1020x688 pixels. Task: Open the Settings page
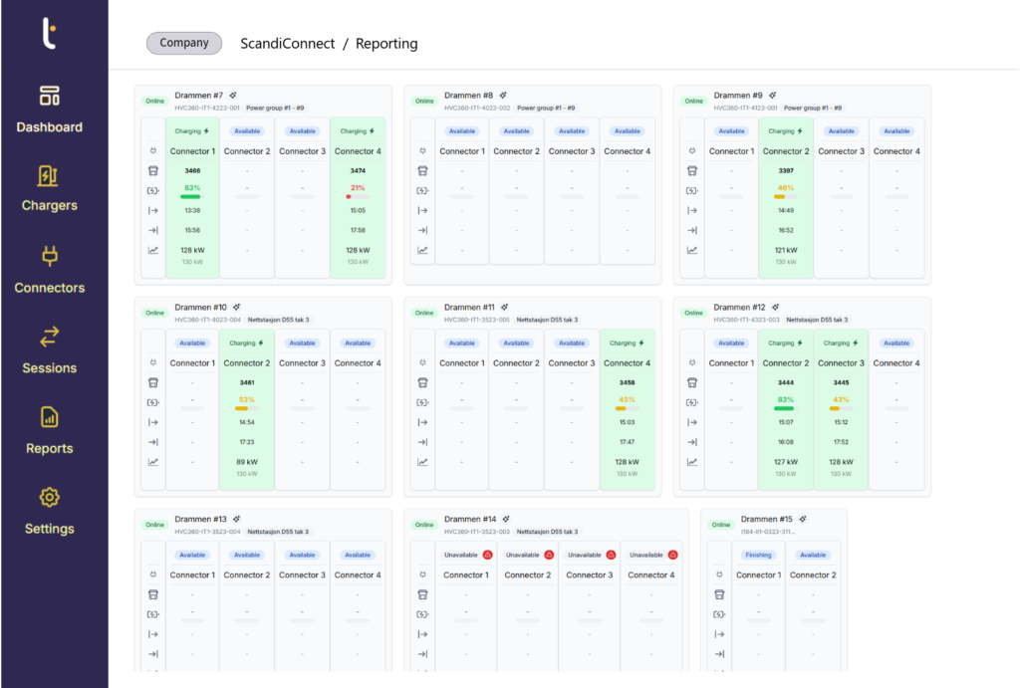pos(50,510)
